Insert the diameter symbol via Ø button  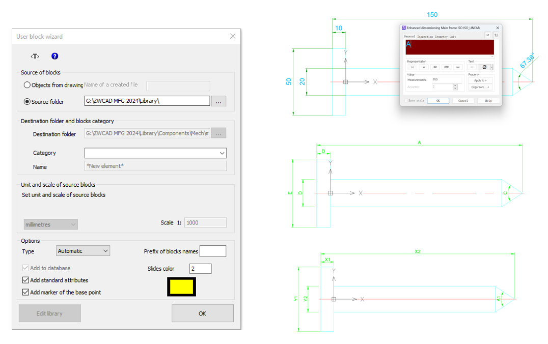coord(484,67)
